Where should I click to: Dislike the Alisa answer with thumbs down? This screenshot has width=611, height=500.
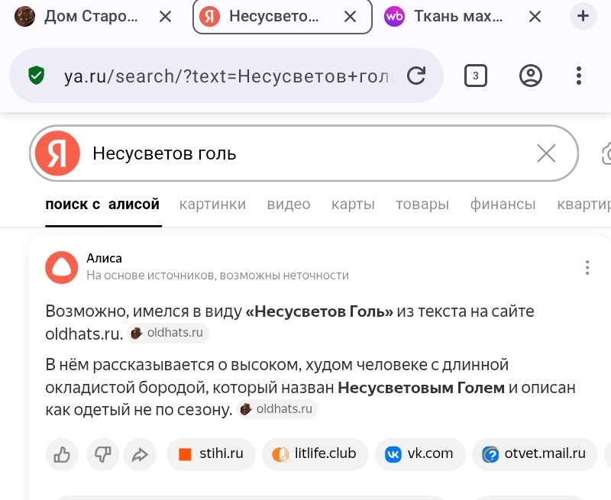pyautogui.click(x=102, y=455)
